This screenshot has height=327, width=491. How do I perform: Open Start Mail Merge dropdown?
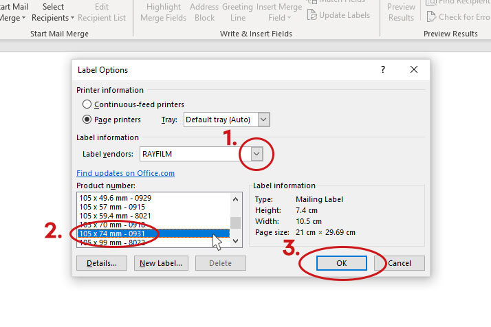click(x=12, y=12)
